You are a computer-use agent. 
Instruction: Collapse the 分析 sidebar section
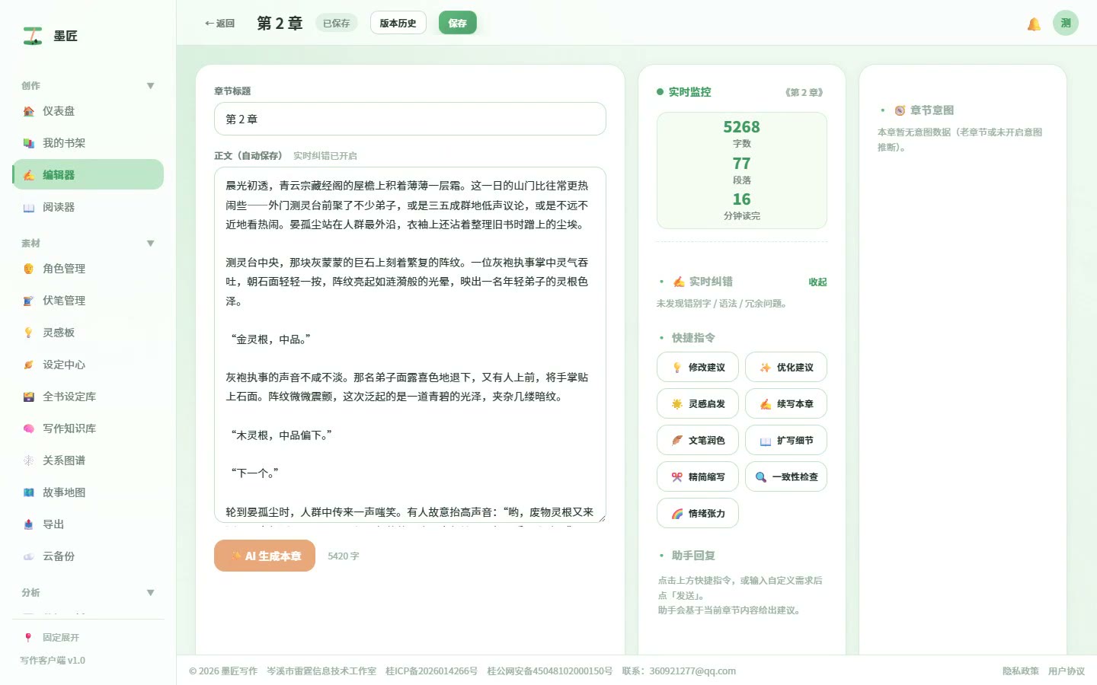point(150,593)
